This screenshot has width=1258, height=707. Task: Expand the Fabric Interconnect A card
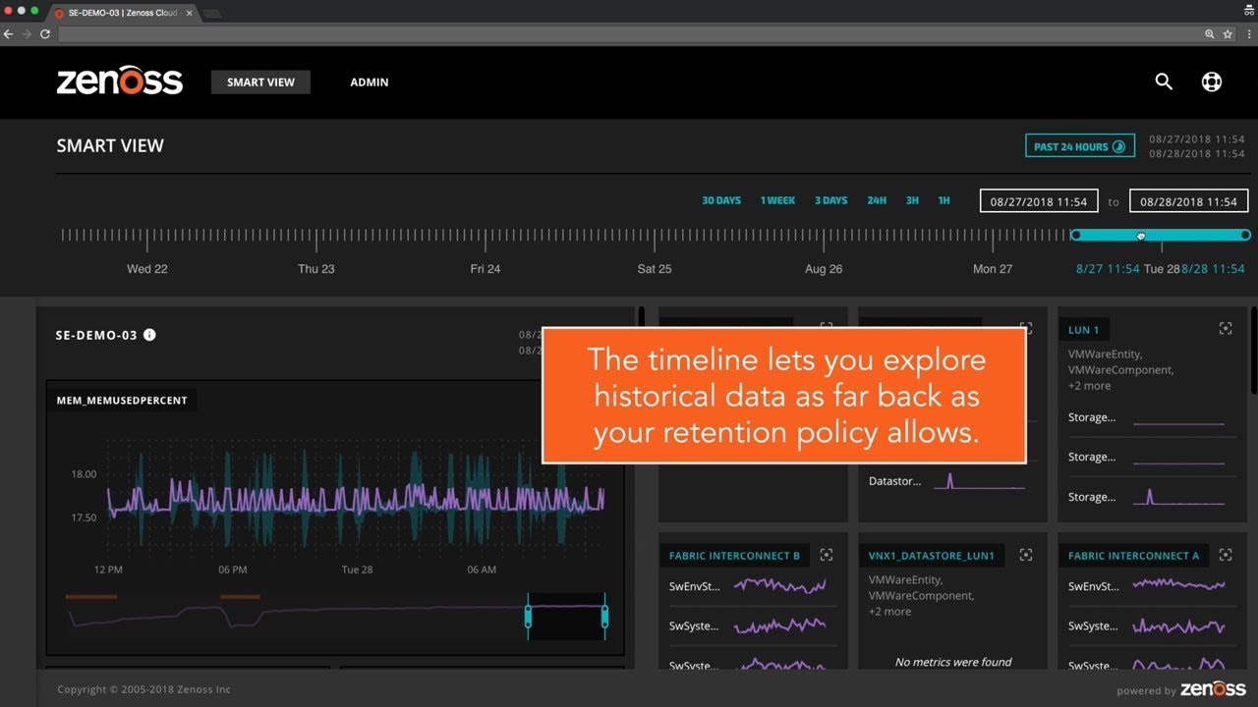point(1226,555)
